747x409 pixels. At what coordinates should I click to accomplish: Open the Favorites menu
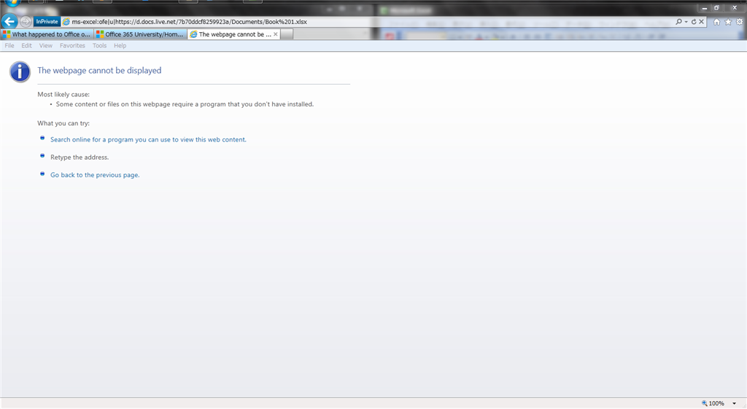click(x=72, y=46)
